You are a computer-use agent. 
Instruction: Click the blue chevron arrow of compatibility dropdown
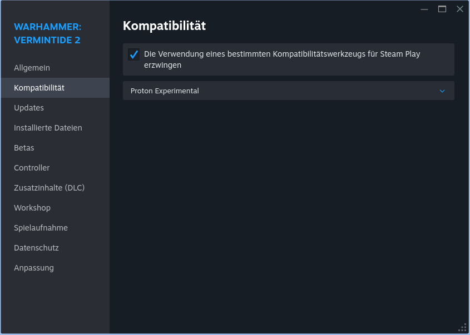442,91
